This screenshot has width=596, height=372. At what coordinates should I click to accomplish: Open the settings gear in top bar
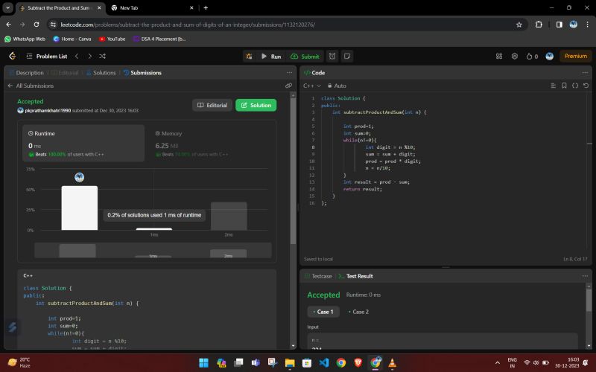(x=514, y=56)
